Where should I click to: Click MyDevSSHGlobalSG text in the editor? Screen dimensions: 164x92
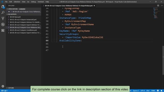tap(92, 37)
